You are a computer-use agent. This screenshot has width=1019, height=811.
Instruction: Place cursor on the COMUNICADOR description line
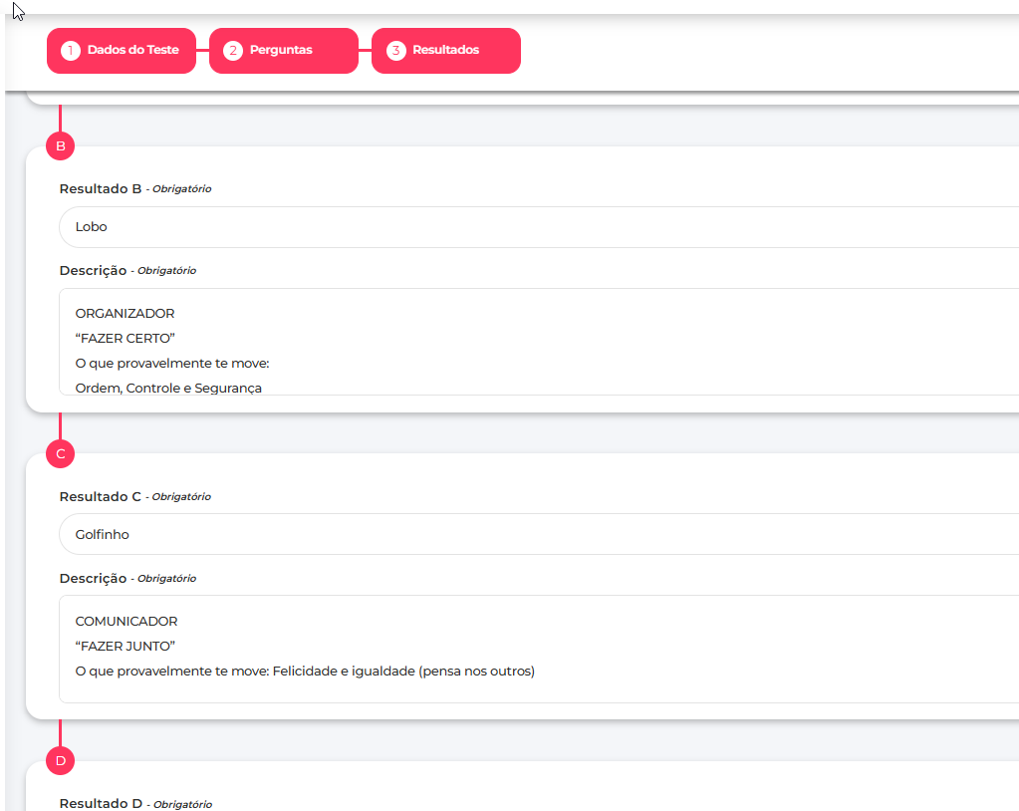[127, 622]
